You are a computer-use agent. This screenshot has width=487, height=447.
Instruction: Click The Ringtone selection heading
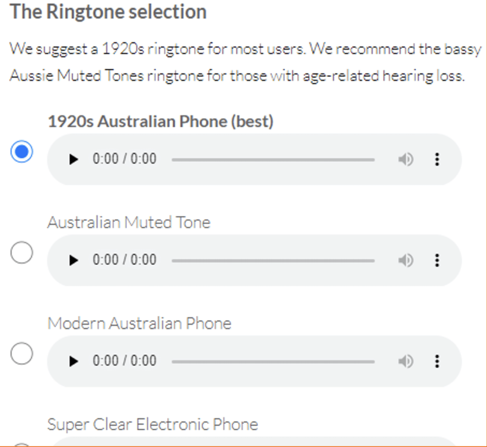108,12
